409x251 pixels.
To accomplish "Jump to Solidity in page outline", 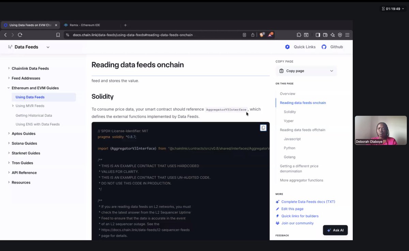I will (x=290, y=112).
